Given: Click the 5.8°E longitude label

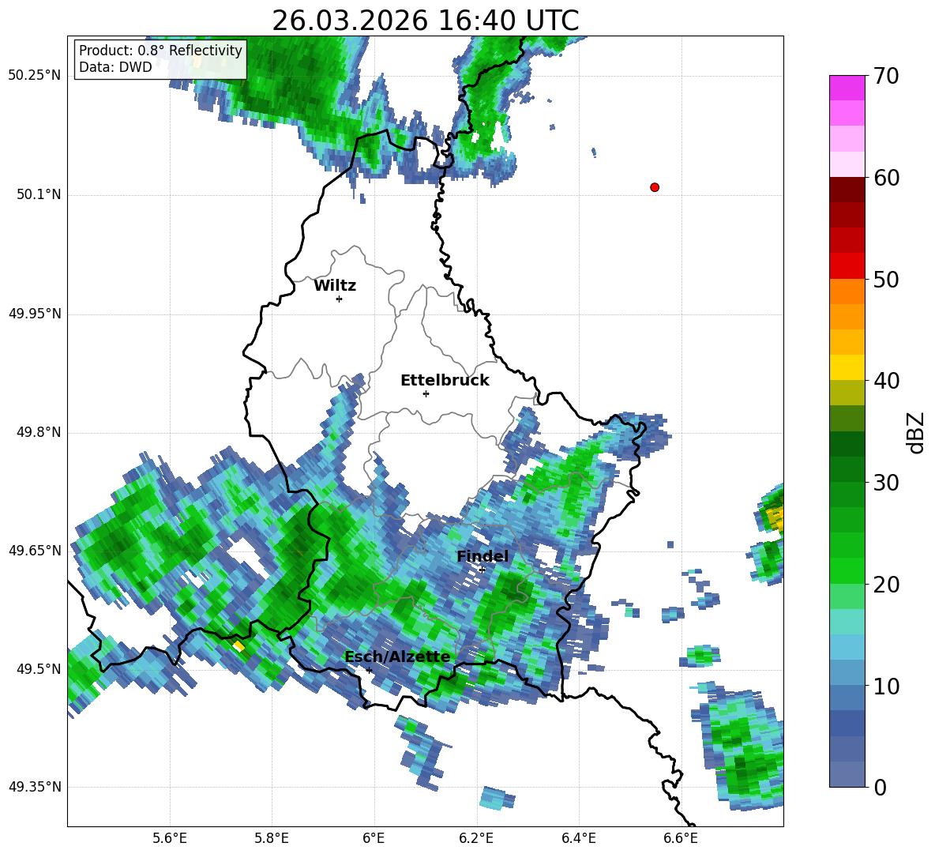Looking at the screenshot, I should coord(272,839).
